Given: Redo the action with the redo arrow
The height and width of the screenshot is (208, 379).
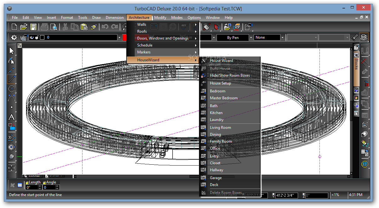Looking at the screenshot, I should tap(115, 27).
